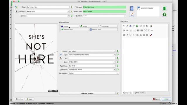The height and width of the screenshot is (105, 187).
Task: Open the Date calendar dropdown
Action: (x=114, y=62)
